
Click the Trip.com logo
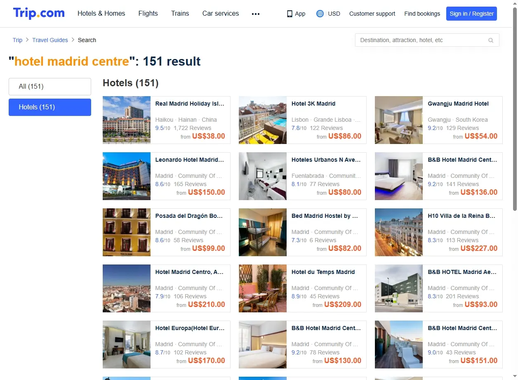tap(39, 13)
